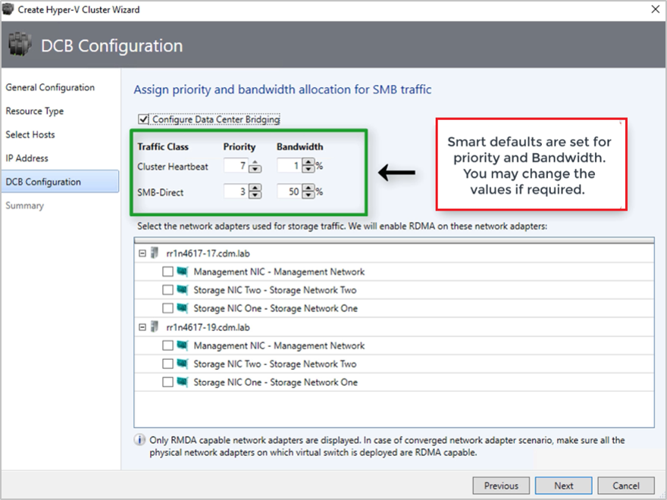Click the DCB Configuration header server graphic
Image resolution: width=667 pixels, height=500 pixels.
pyautogui.click(x=20, y=45)
